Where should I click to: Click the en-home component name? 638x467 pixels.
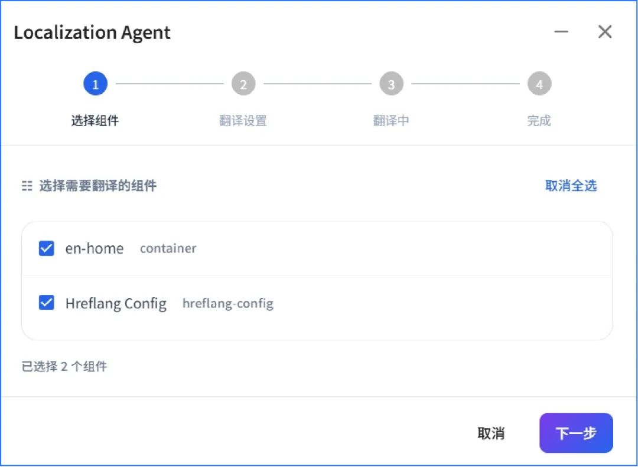pyautogui.click(x=95, y=248)
